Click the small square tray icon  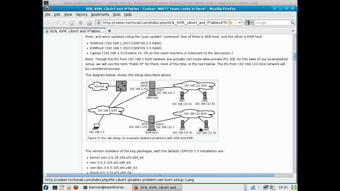pyautogui.click(x=260, y=188)
